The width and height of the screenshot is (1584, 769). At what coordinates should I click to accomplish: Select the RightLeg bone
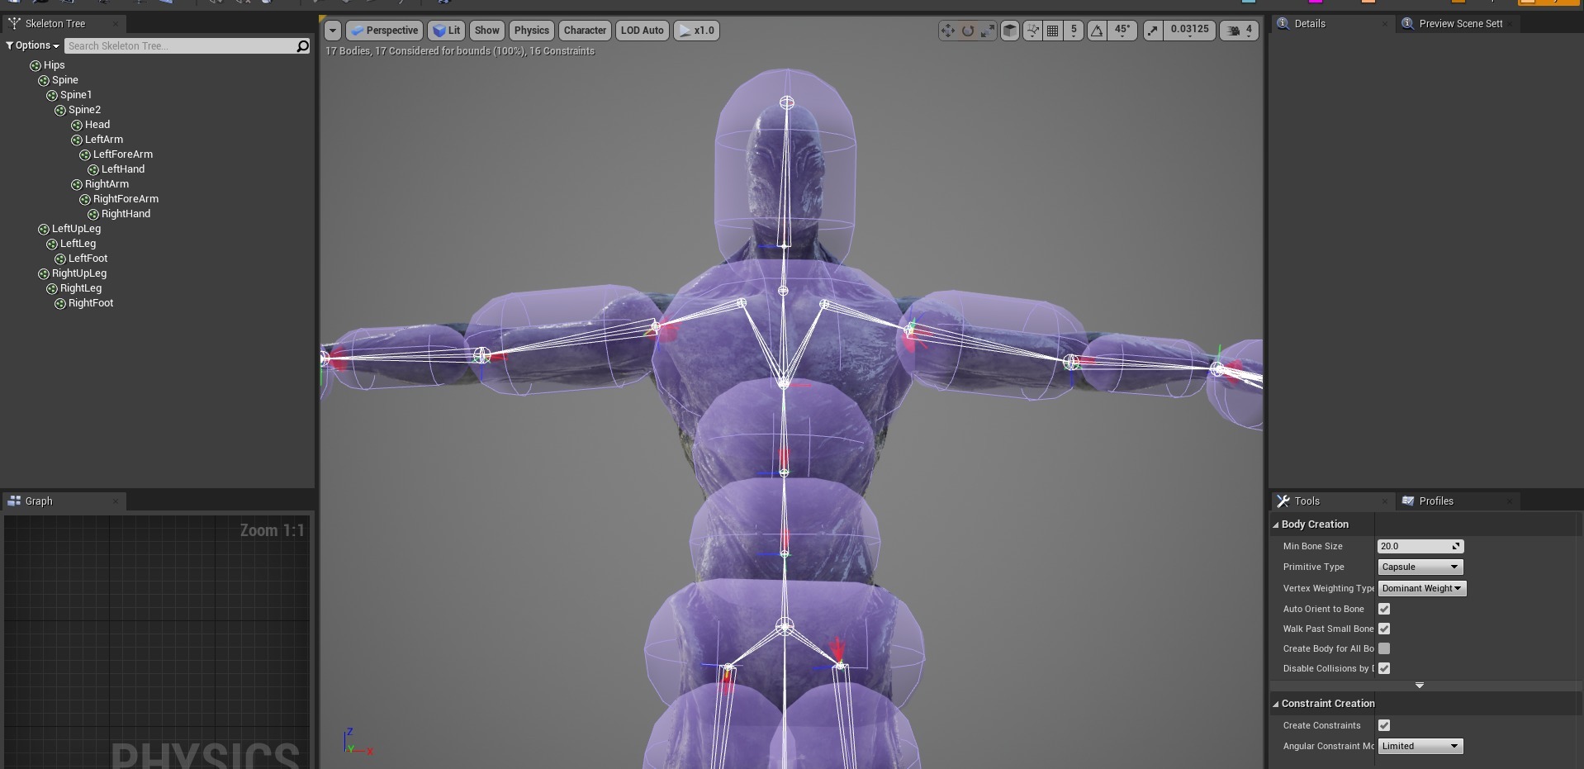pos(81,288)
